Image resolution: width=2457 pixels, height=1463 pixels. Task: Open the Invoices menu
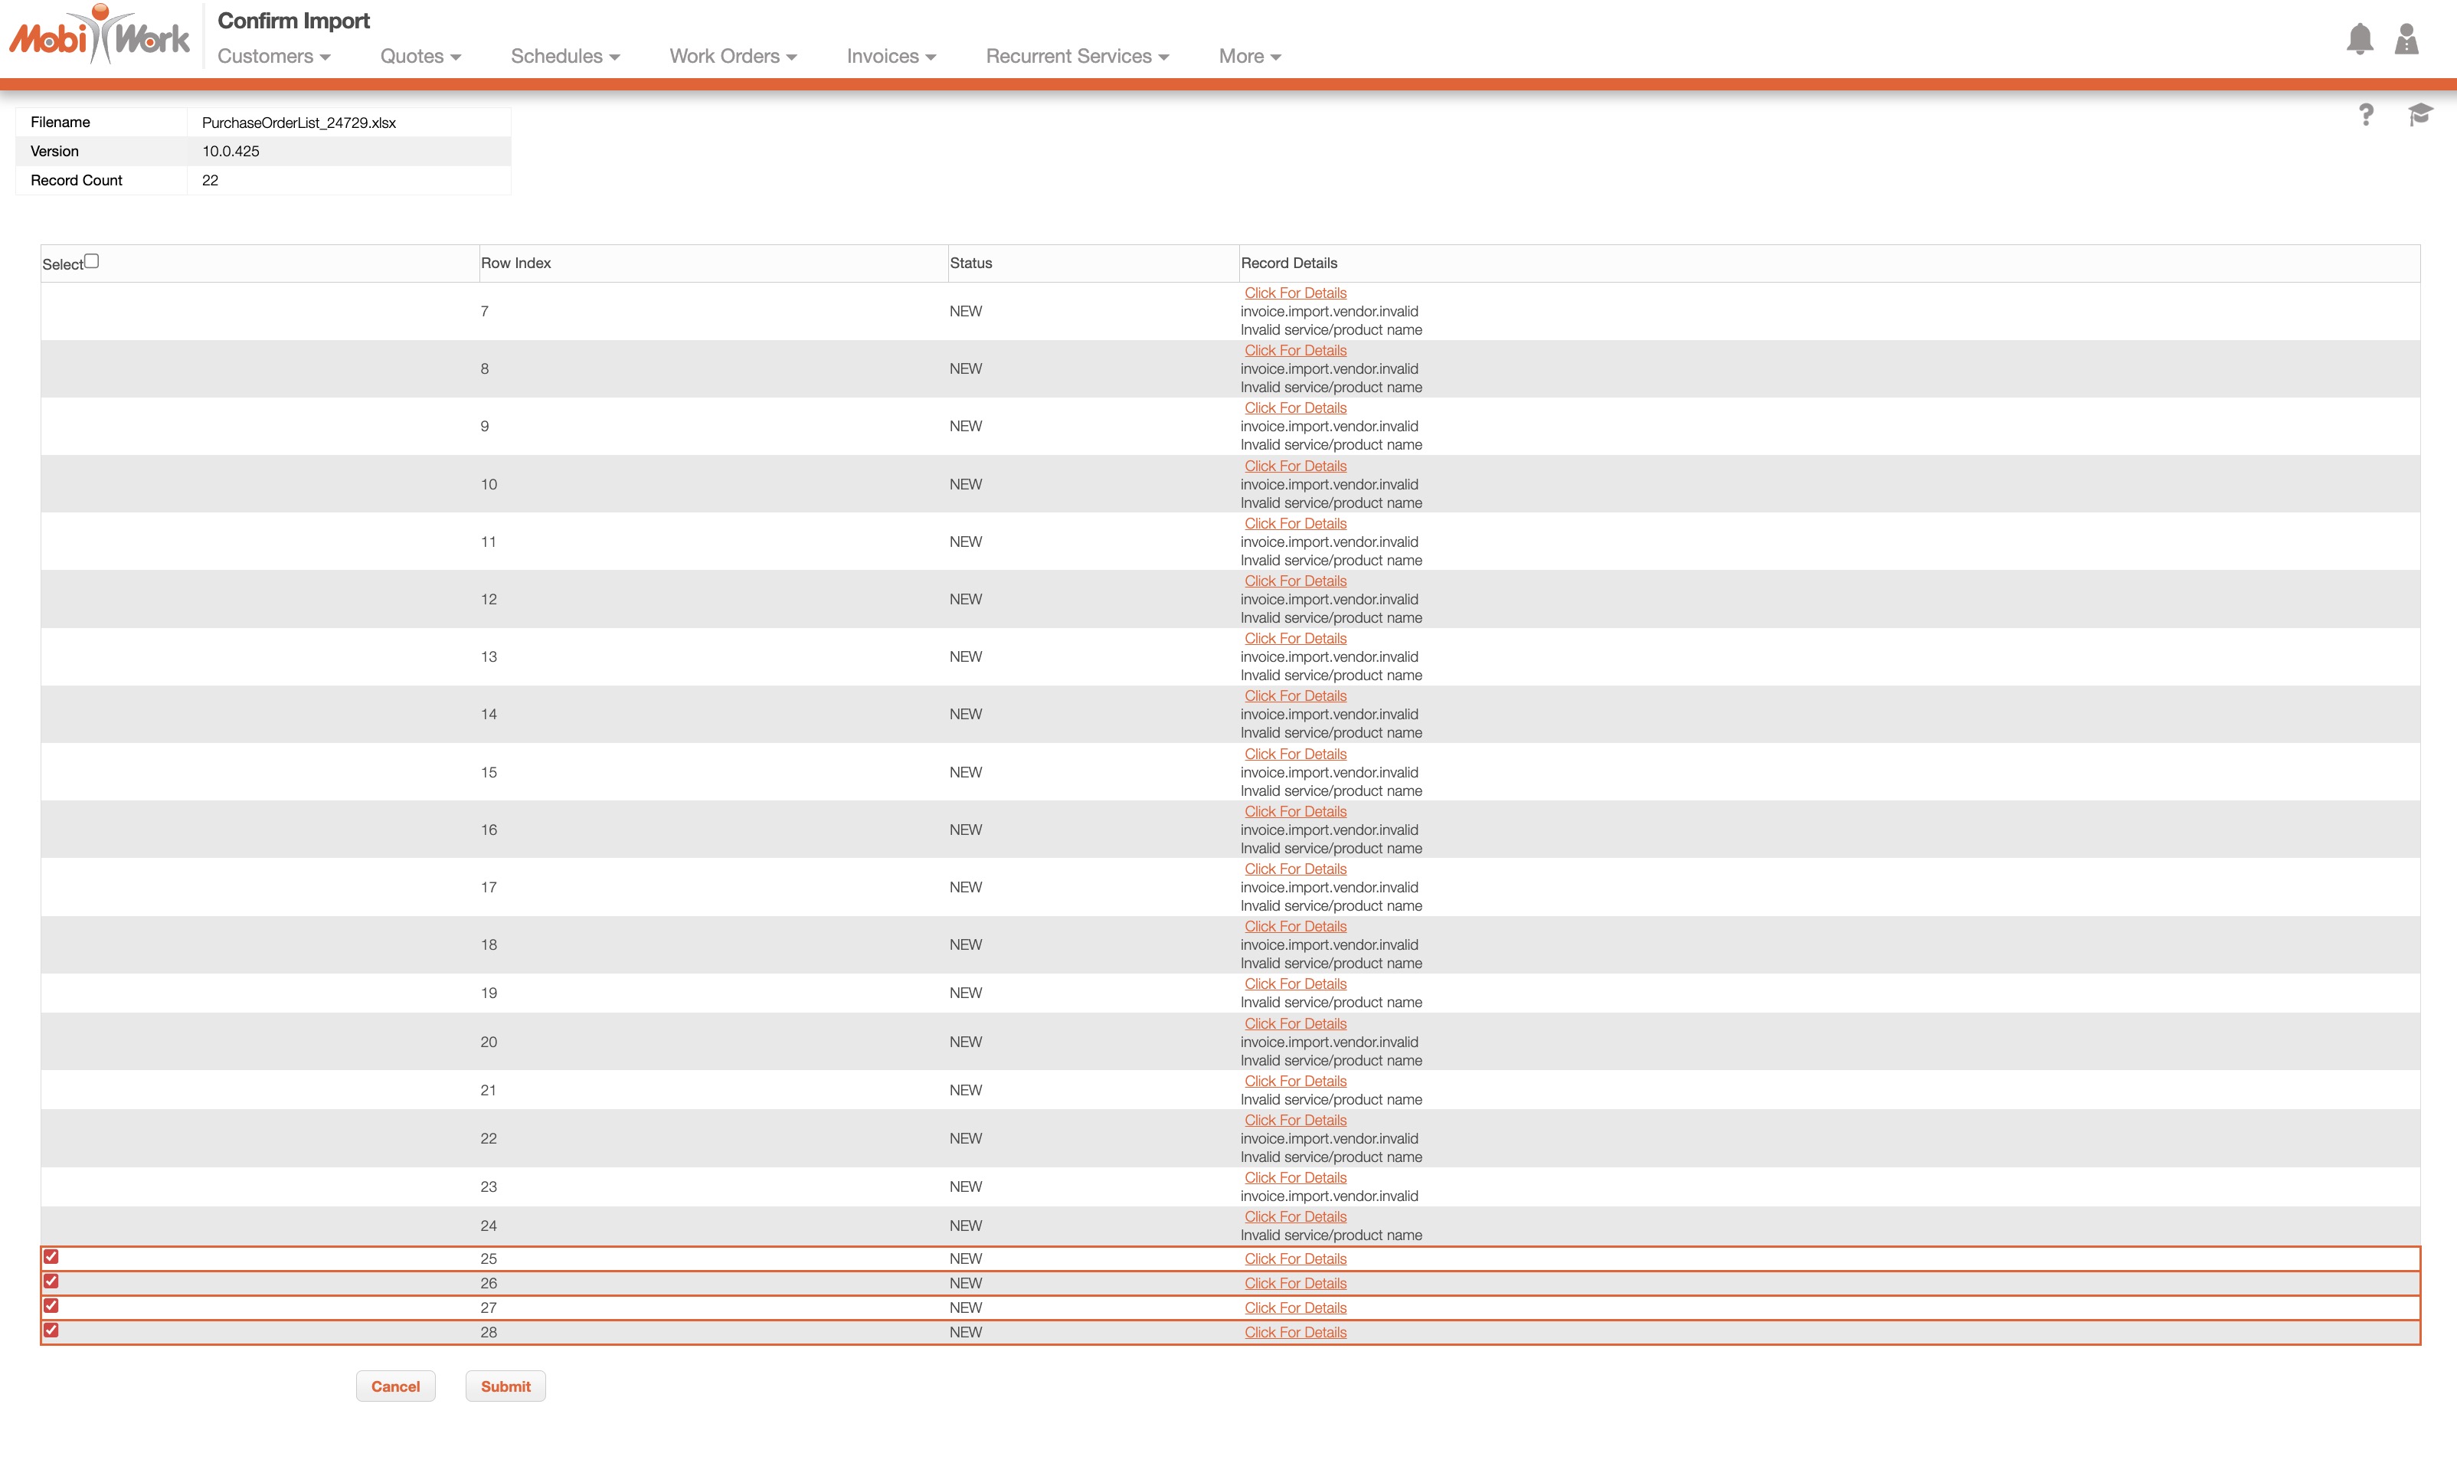(890, 56)
